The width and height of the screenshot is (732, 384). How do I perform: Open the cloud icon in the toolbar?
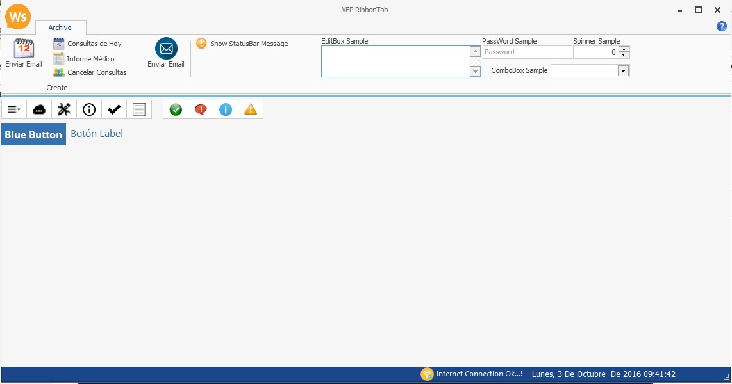click(38, 109)
